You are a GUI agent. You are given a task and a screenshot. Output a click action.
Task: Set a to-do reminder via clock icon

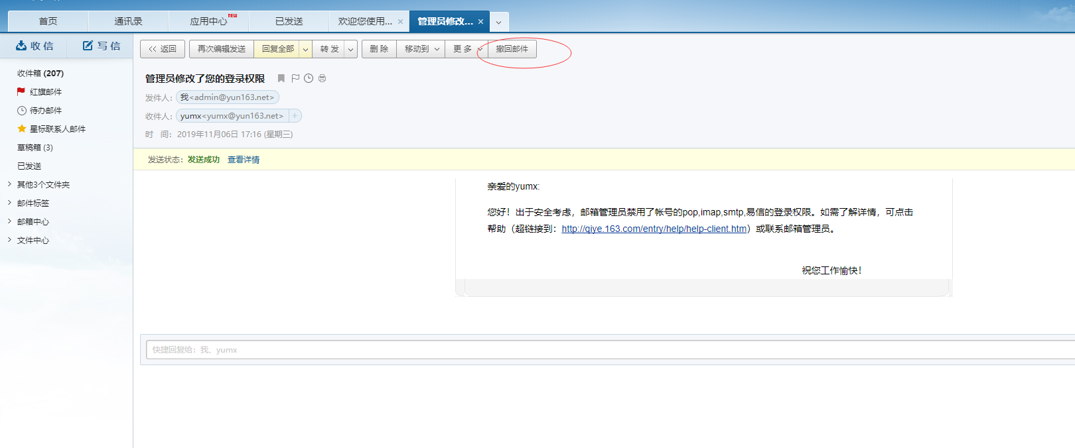pos(309,78)
